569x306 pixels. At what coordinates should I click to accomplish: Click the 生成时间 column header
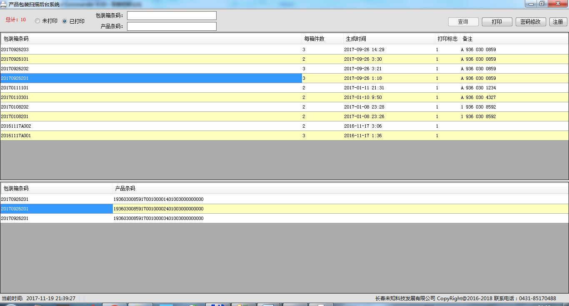pyautogui.click(x=356, y=39)
